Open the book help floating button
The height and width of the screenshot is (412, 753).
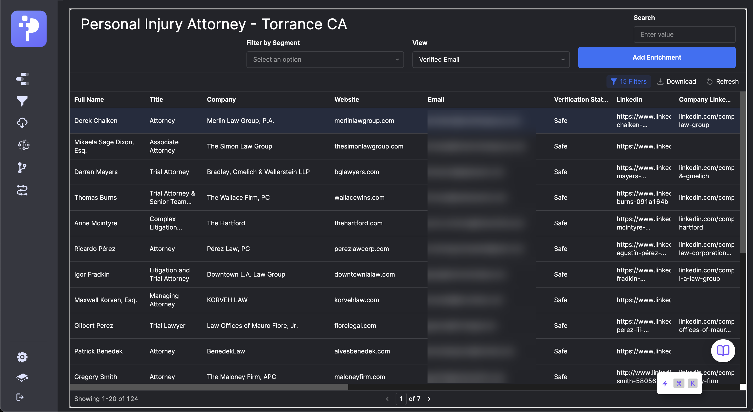click(x=723, y=350)
